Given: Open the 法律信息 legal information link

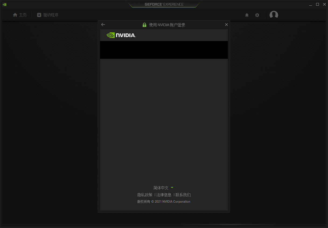Looking at the screenshot, I should click(164, 195).
